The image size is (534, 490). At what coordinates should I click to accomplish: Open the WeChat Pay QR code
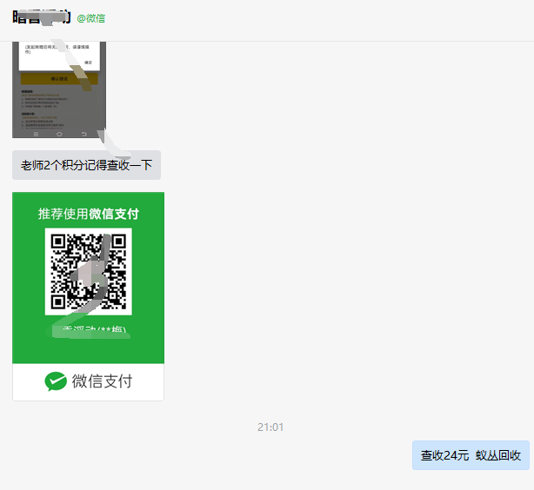(88, 271)
